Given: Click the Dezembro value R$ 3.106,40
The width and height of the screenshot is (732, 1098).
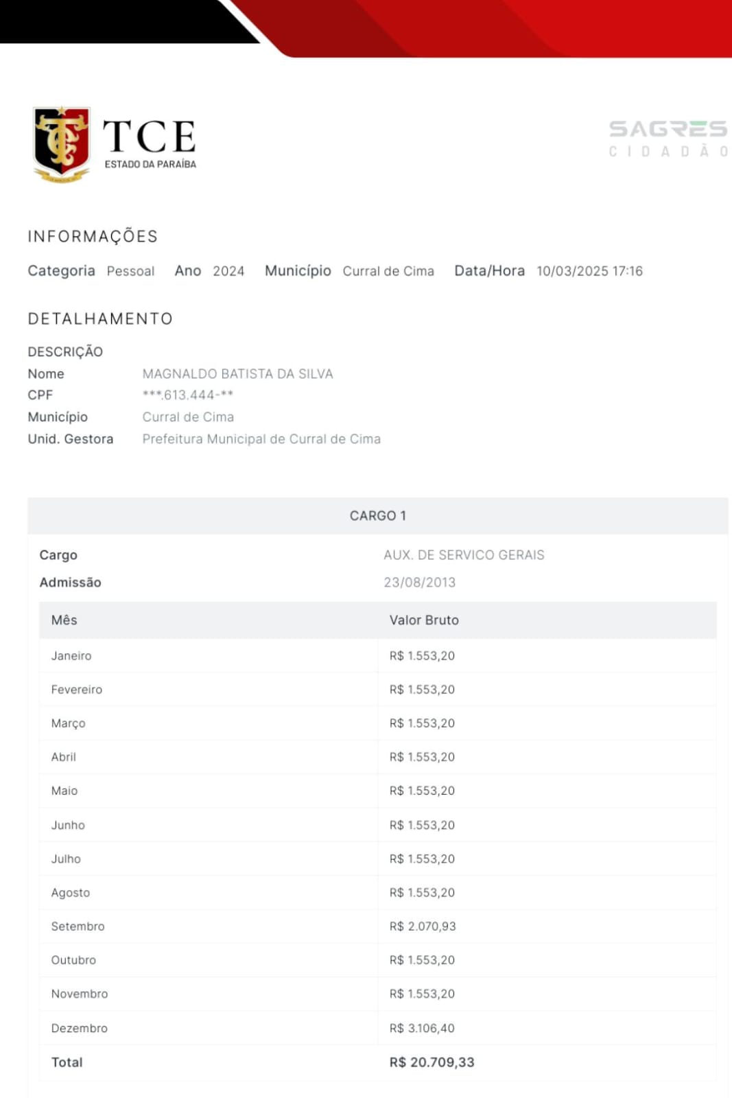Looking at the screenshot, I should (422, 1028).
